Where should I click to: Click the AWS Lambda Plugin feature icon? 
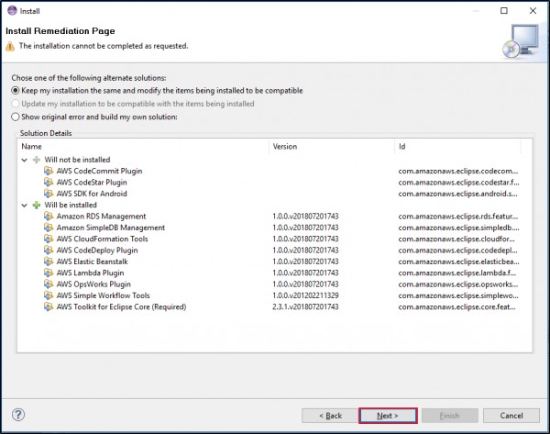click(49, 273)
